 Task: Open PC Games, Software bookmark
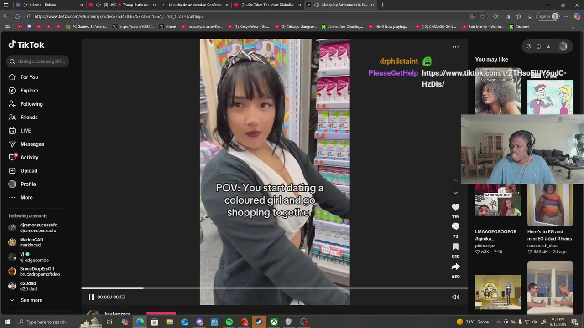(x=87, y=27)
